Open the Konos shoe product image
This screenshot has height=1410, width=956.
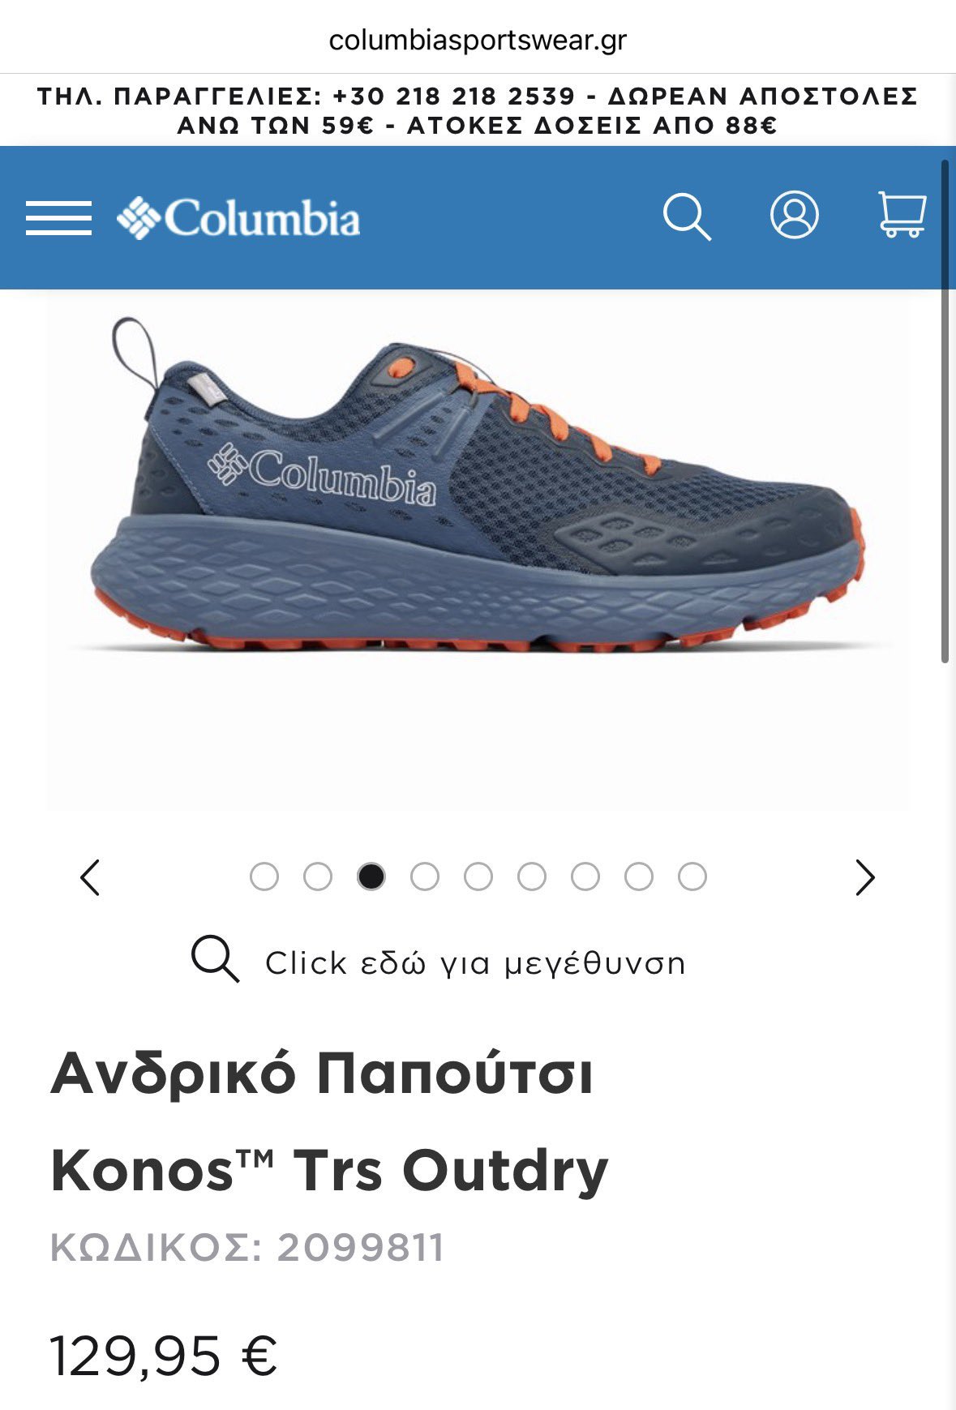(478, 550)
